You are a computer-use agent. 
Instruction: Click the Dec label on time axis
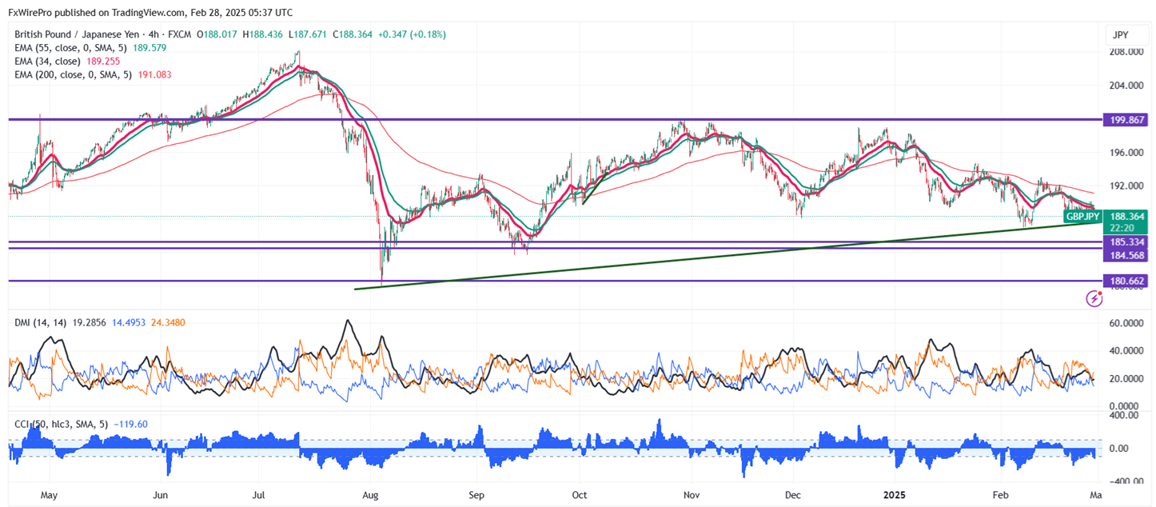pyautogui.click(x=792, y=495)
